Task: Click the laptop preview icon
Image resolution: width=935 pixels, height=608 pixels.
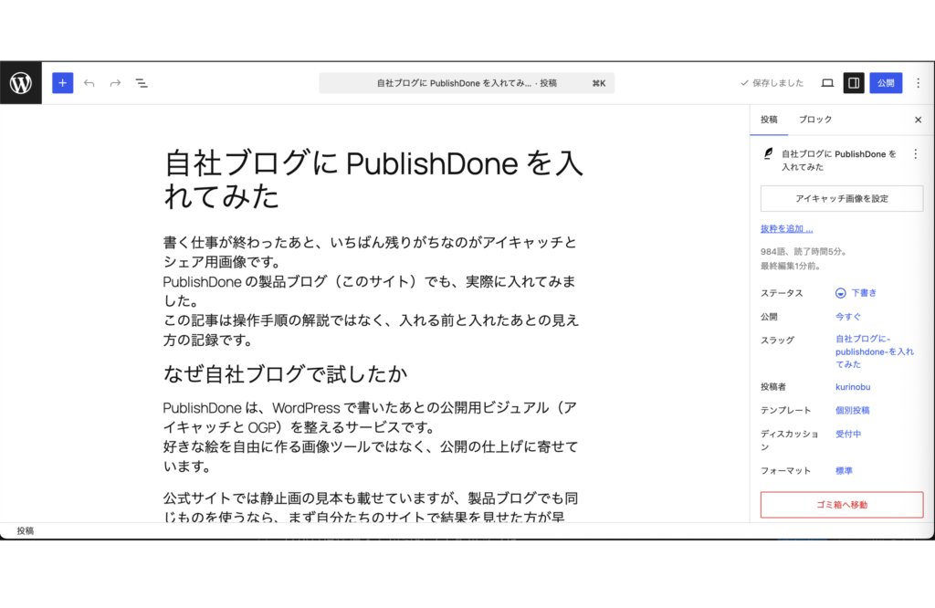Action: tap(827, 83)
